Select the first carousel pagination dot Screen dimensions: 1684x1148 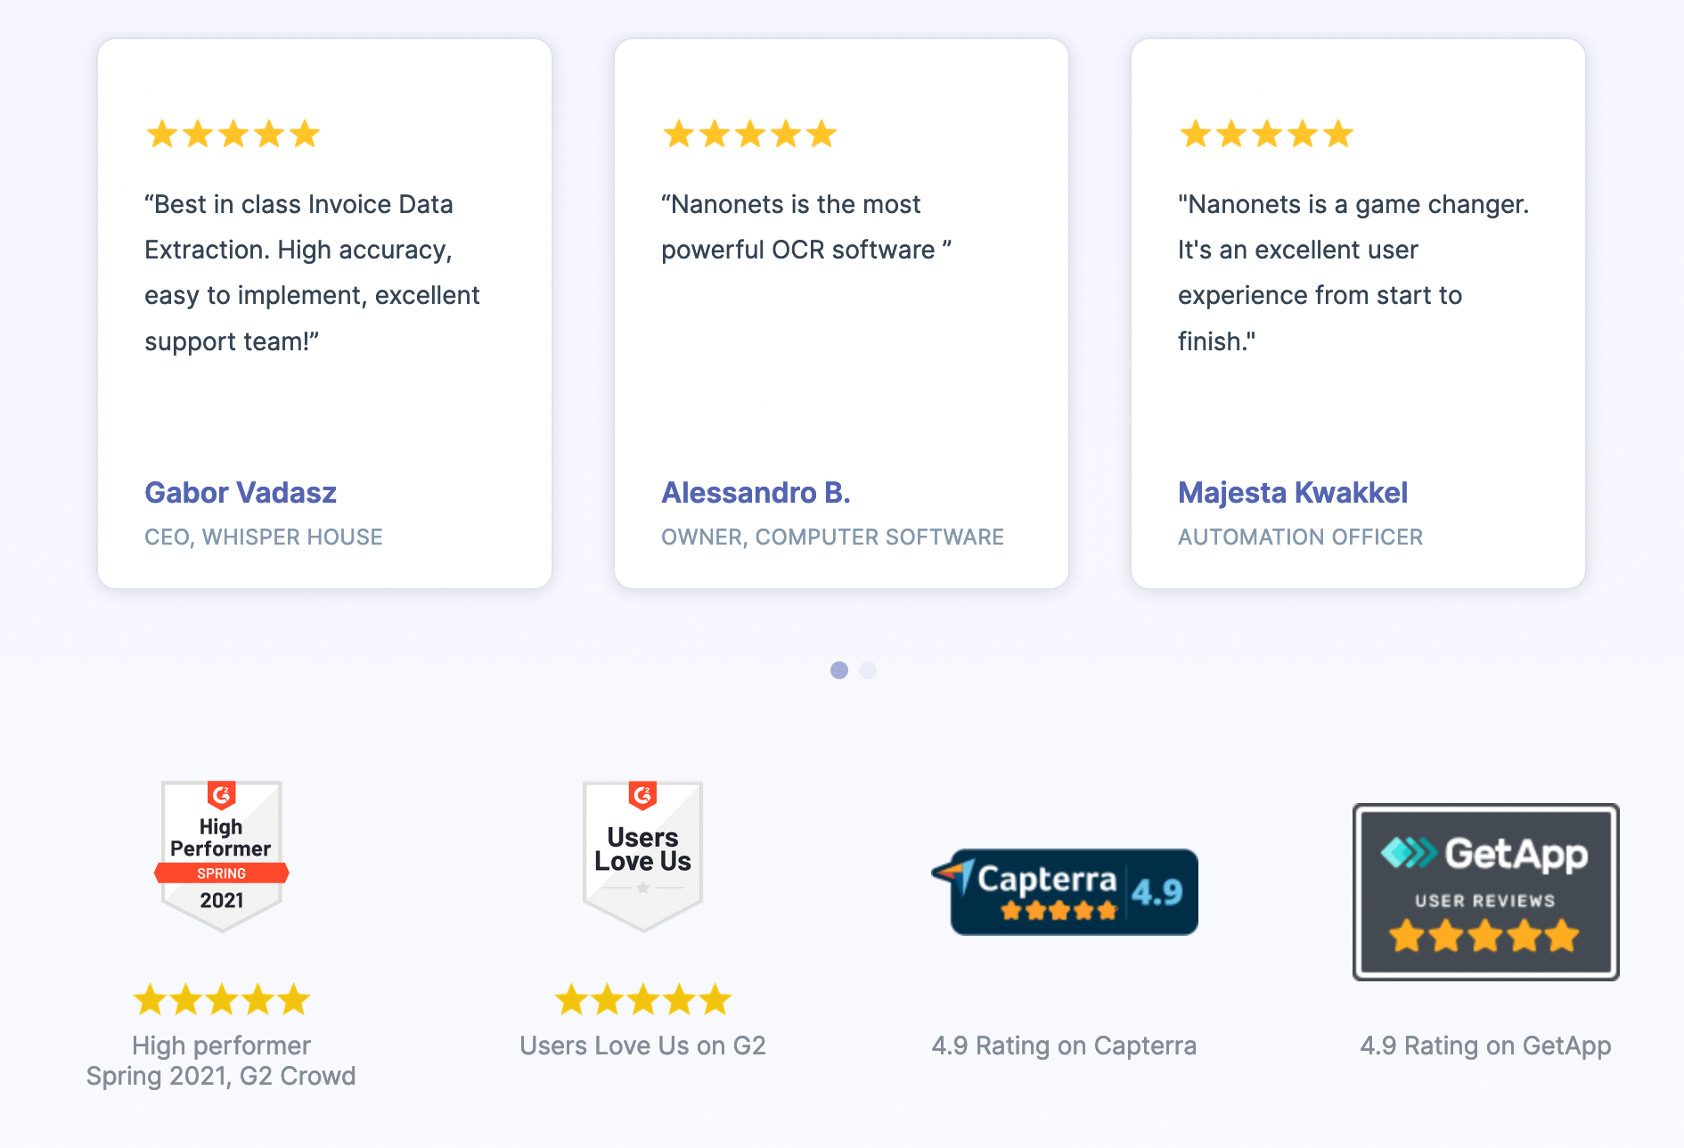coord(839,670)
